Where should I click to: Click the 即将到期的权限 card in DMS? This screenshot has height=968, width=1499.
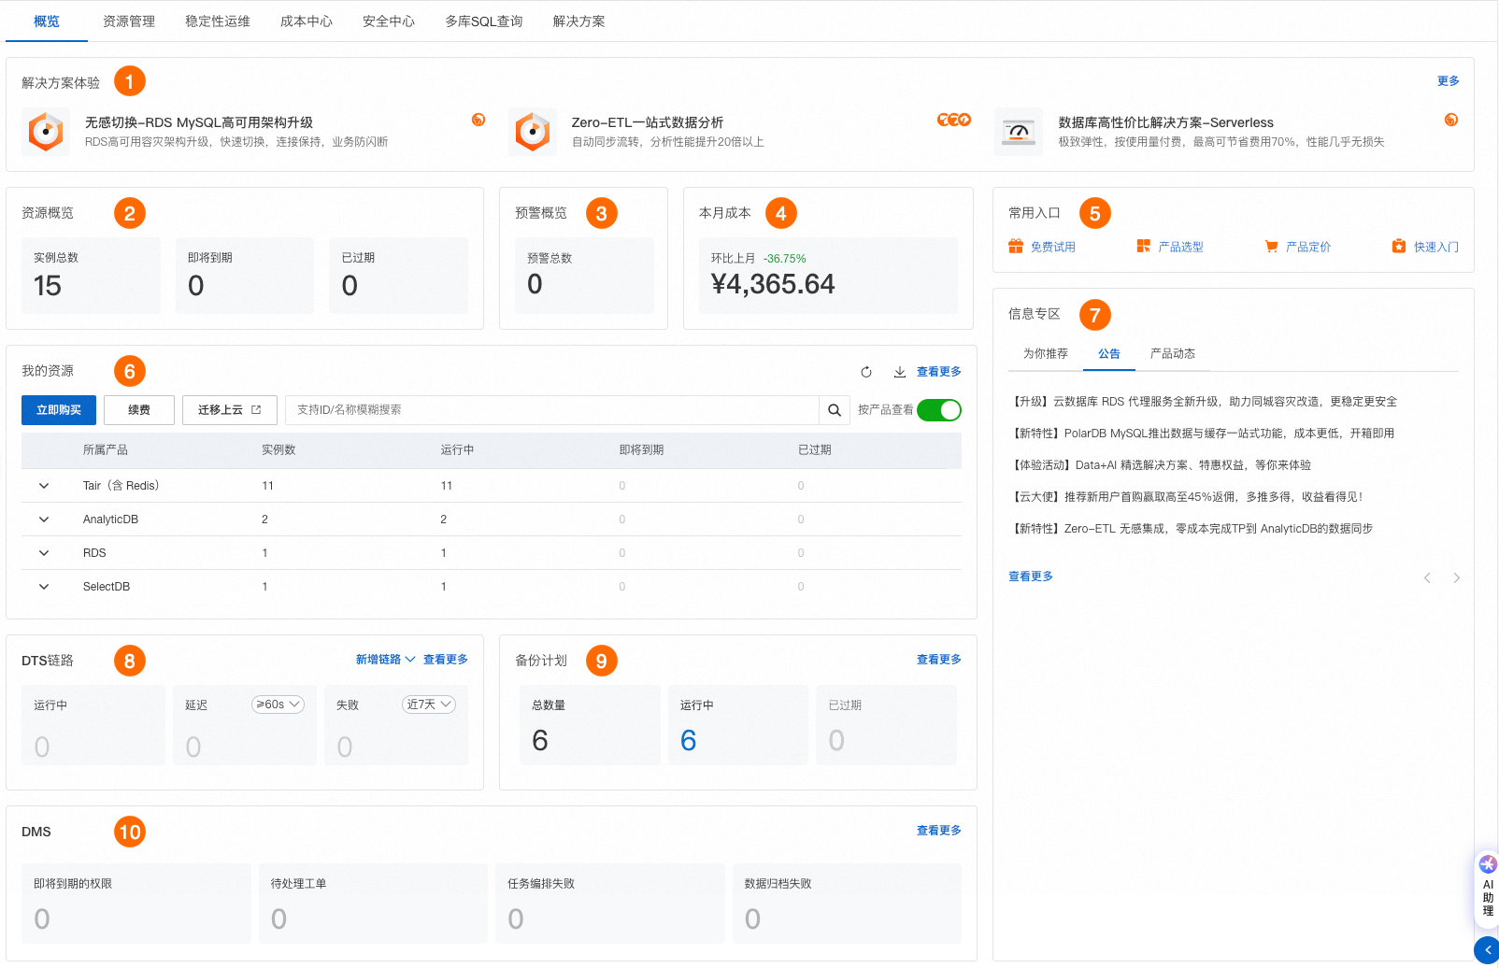[x=136, y=904]
